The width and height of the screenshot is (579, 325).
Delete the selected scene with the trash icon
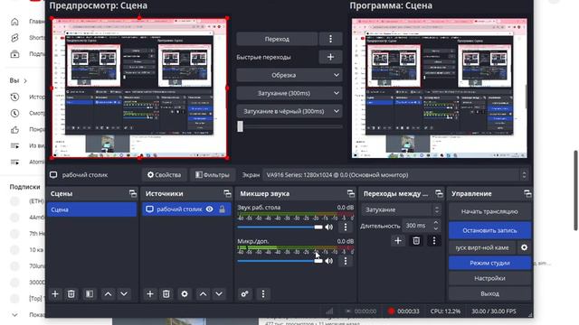(x=71, y=294)
